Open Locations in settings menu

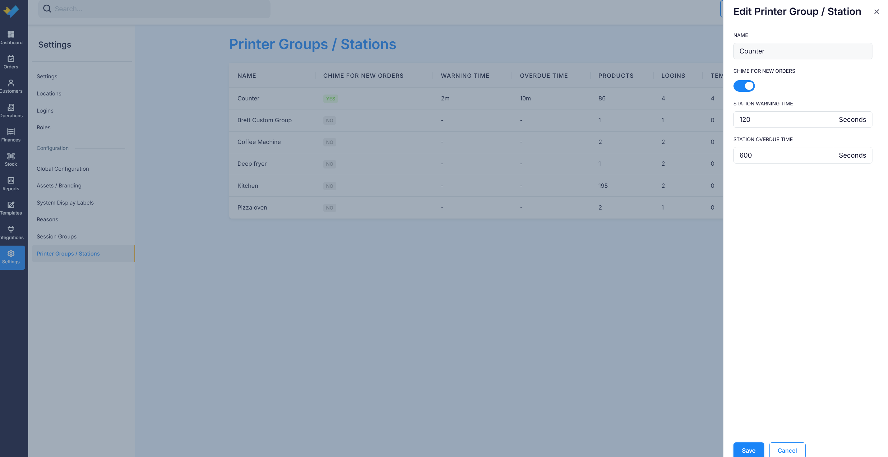(x=49, y=93)
